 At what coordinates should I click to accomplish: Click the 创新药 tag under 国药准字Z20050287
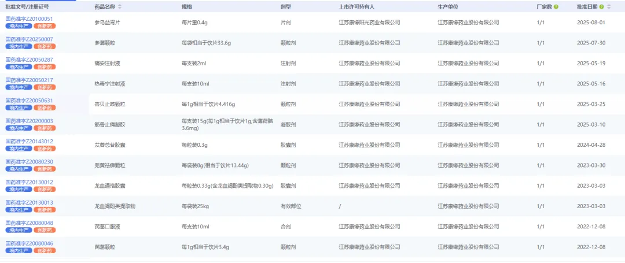pyautogui.click(x=45, y=67)
